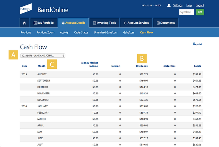Click the SEPTEMBER month cell
The height and width of the screenshot is (147, 219).
coord(44,81)
